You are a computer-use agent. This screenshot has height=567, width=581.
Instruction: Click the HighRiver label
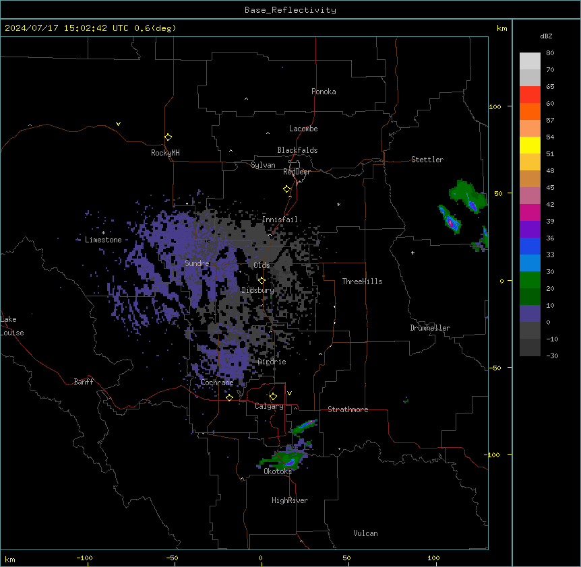pos(290,500)
